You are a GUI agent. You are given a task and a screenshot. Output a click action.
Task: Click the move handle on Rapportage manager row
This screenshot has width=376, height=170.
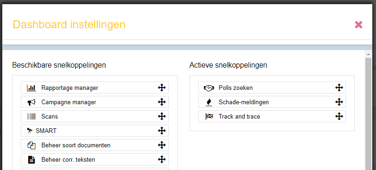tap(162, 88)
